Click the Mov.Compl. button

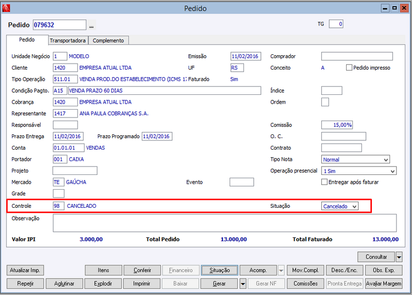305,270
